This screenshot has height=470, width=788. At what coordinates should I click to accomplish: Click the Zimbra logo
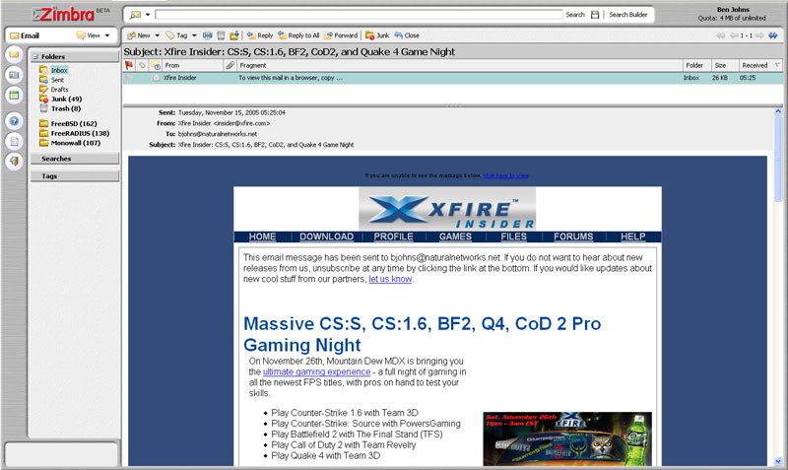tap(64, 14)
